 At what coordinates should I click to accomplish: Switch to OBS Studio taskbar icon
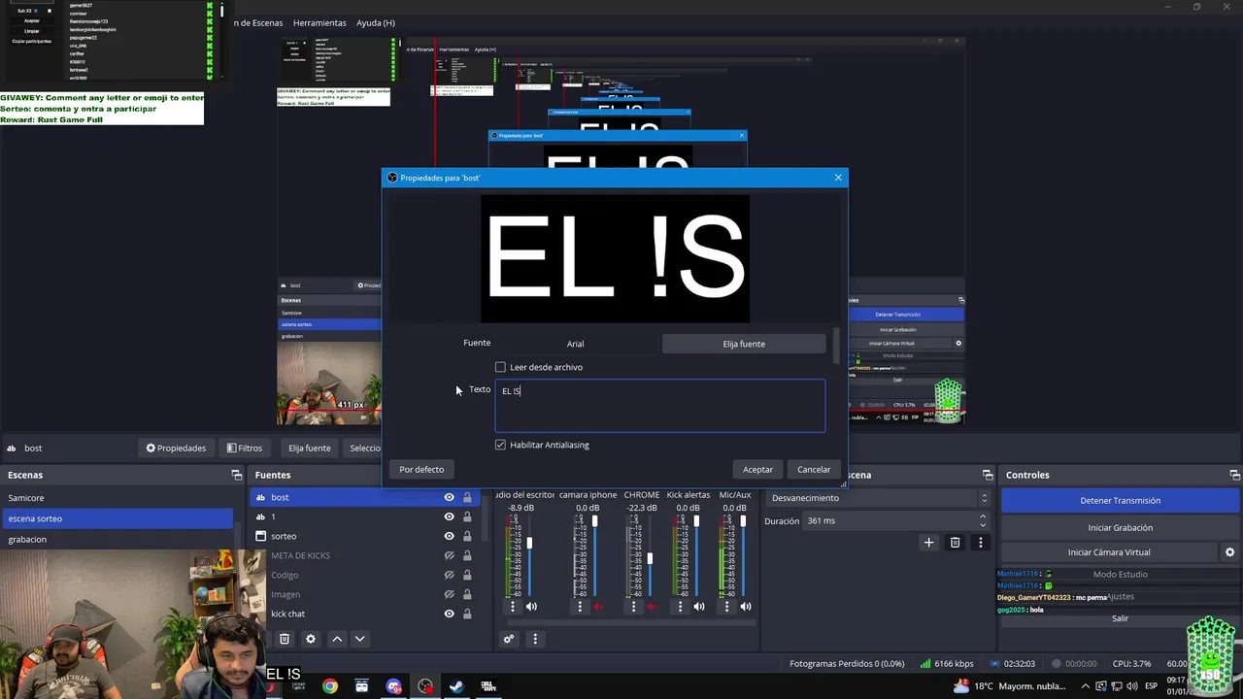coord(425,686)
